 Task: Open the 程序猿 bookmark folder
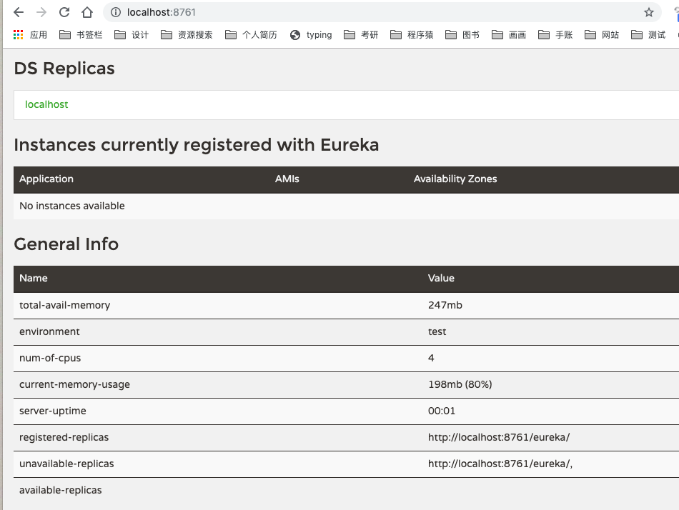412,35
